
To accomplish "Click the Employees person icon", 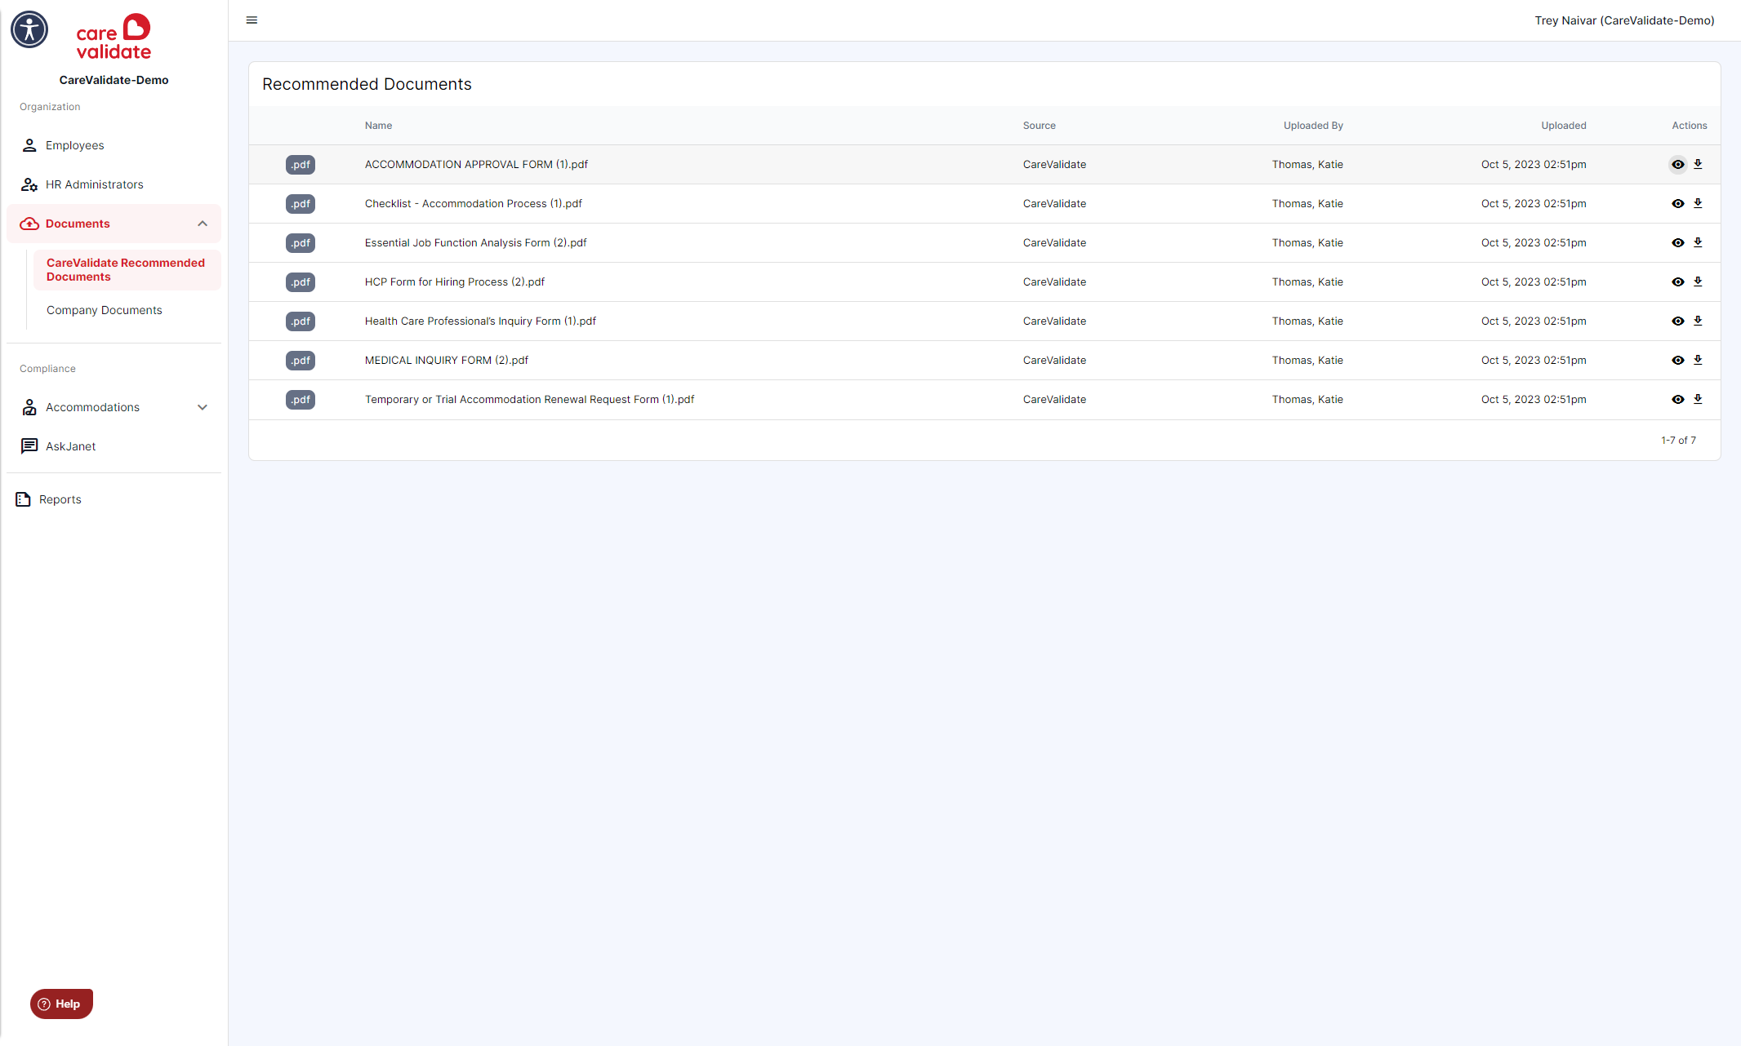I will (x=29, y=145).
